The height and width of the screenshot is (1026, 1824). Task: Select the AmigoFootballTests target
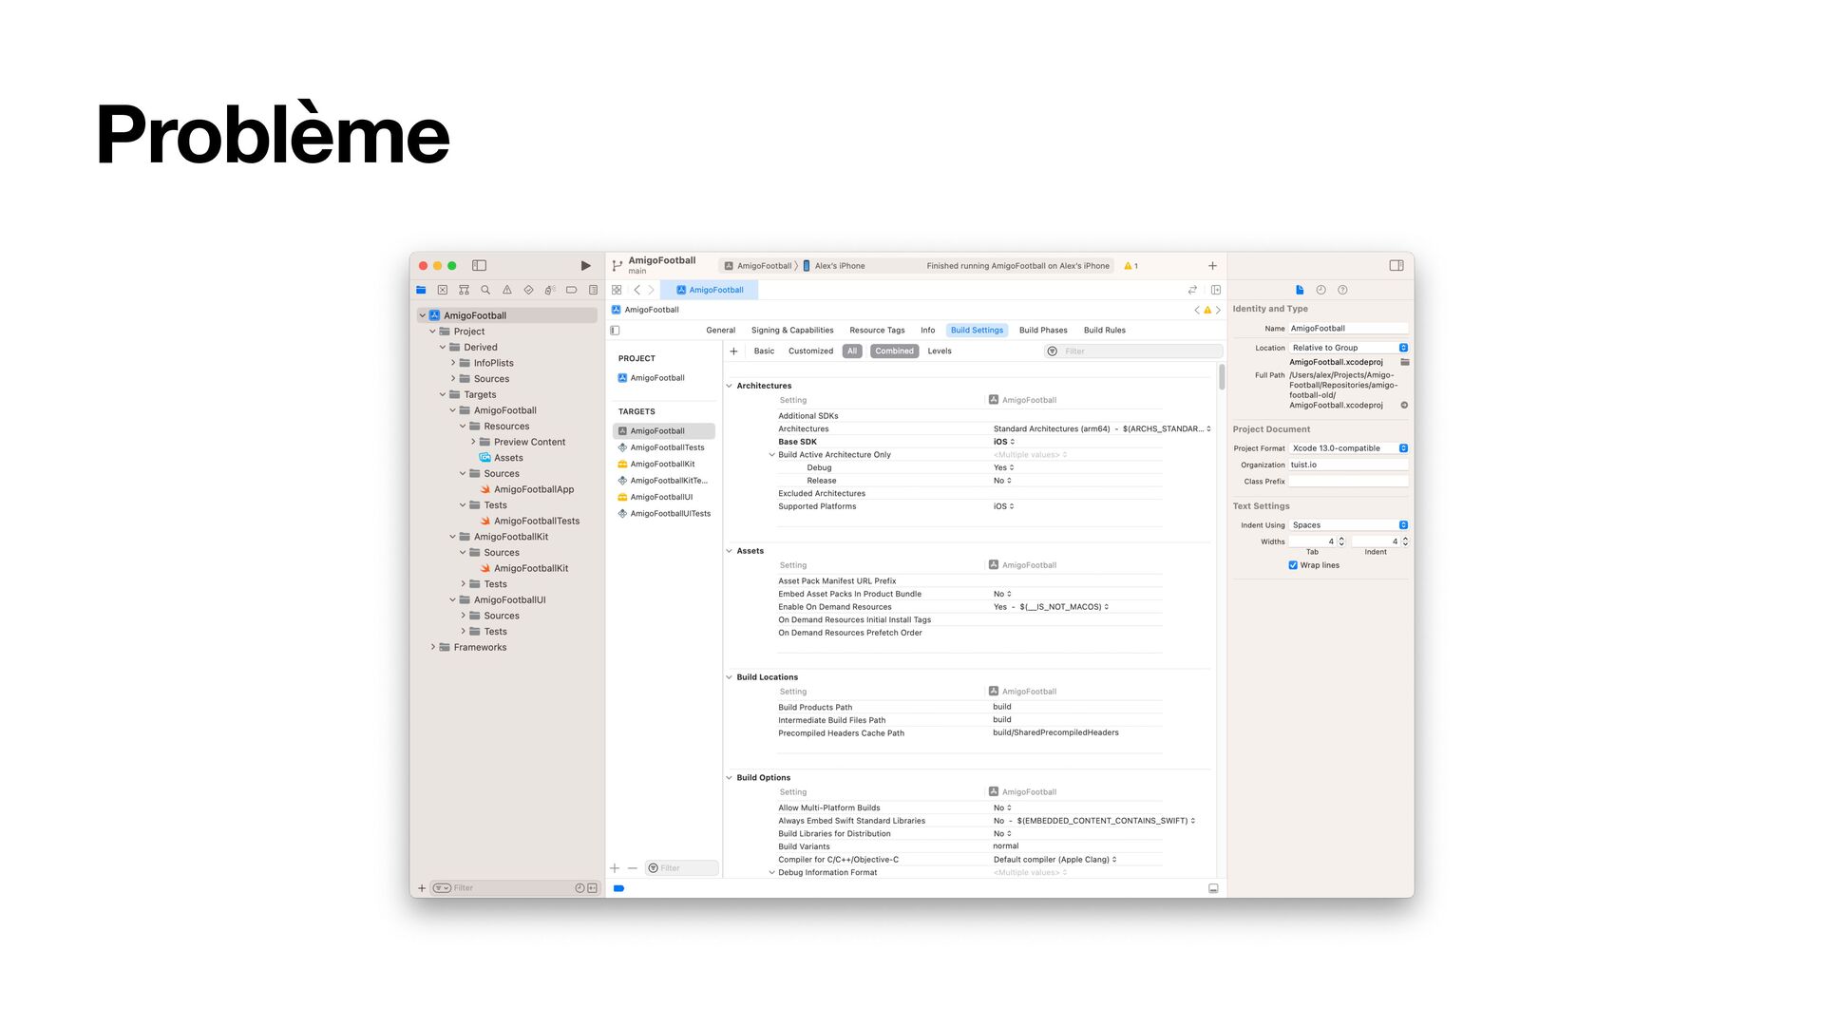(663, 447)
